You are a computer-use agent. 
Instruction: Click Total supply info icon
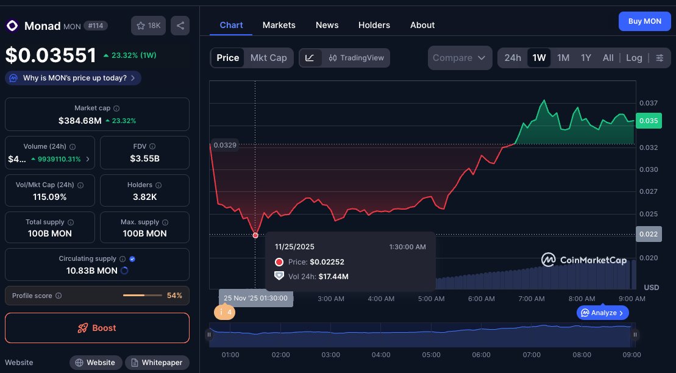point(71,222)
